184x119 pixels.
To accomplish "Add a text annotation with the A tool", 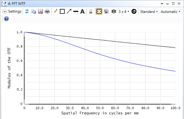I will click(82, 12).
